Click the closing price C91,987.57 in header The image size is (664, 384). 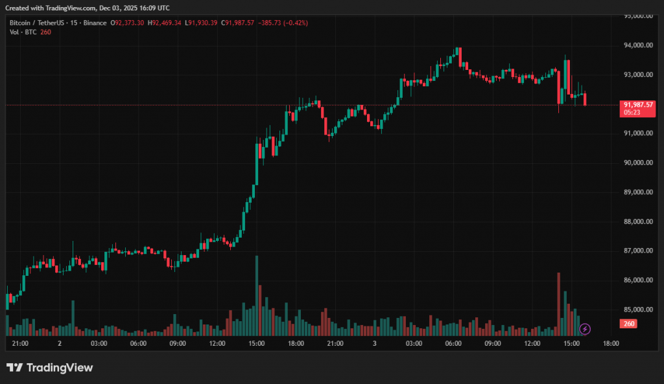pos(238,23)
